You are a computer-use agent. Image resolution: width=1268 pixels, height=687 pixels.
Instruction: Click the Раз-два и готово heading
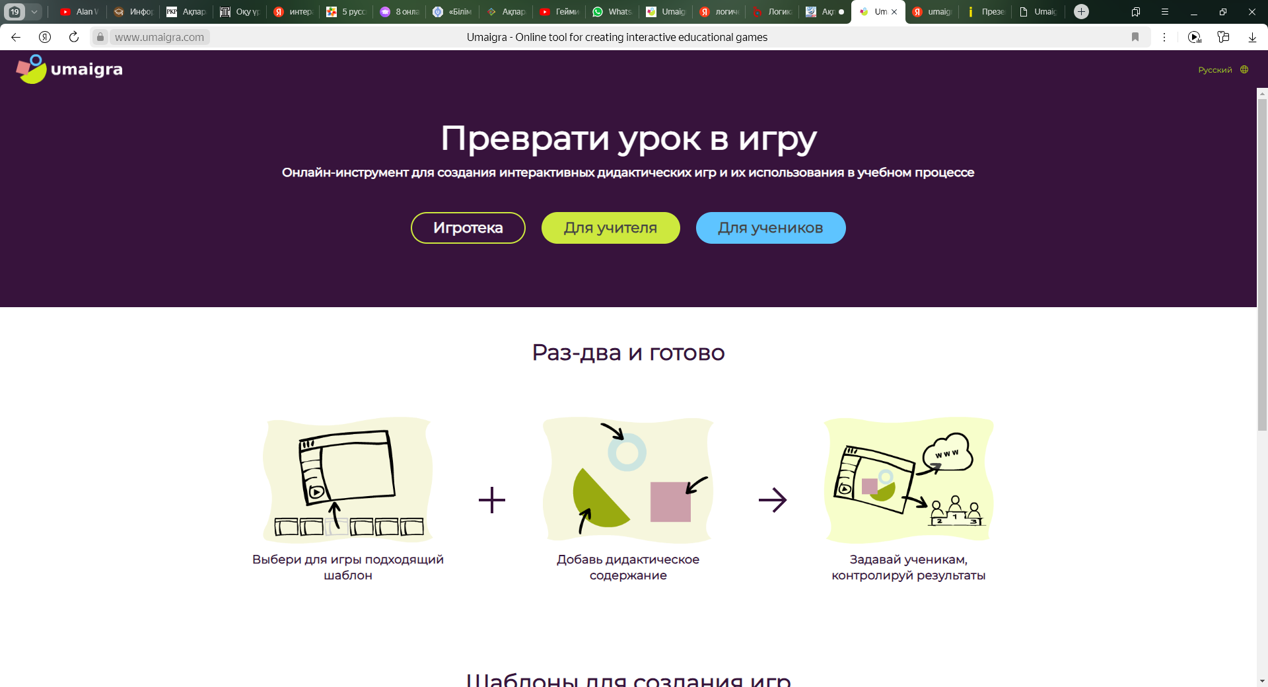coord(629,353)
